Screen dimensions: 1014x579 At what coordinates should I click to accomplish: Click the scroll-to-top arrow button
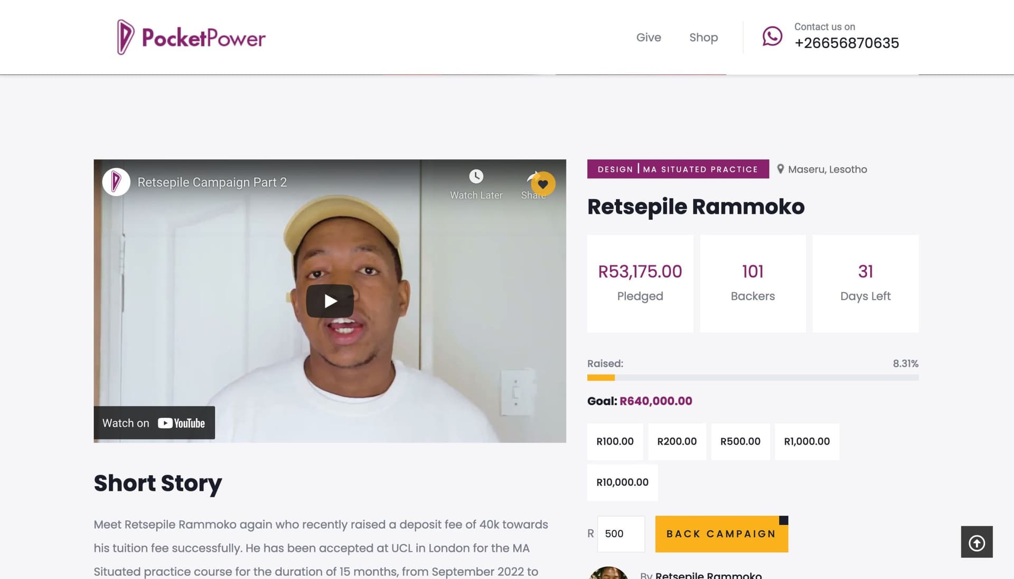coord(977,542)
